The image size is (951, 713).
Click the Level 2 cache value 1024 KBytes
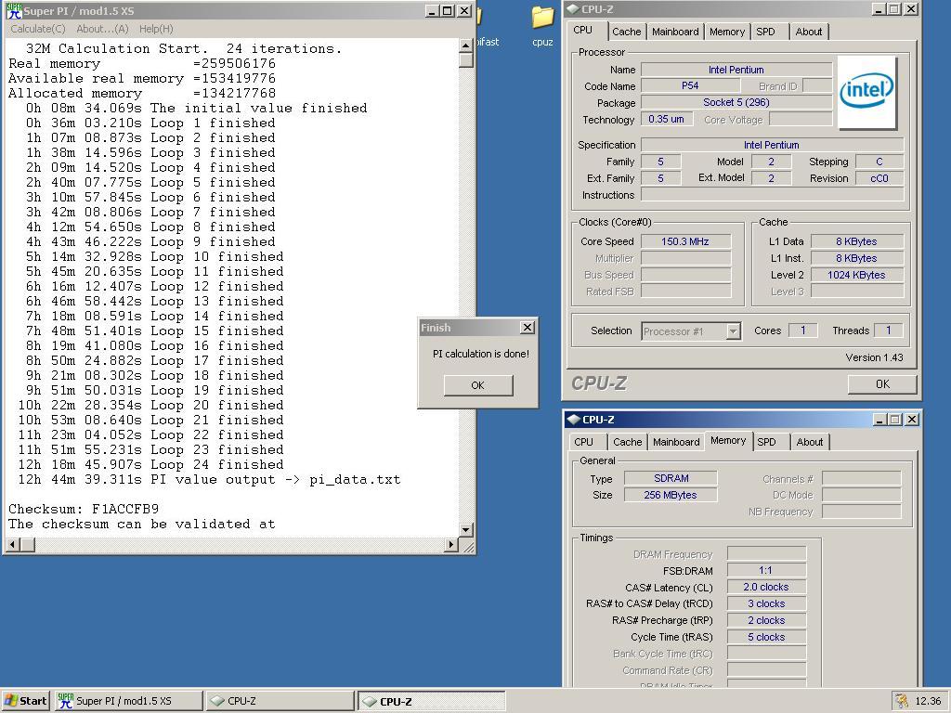click(x=856, y=275)
